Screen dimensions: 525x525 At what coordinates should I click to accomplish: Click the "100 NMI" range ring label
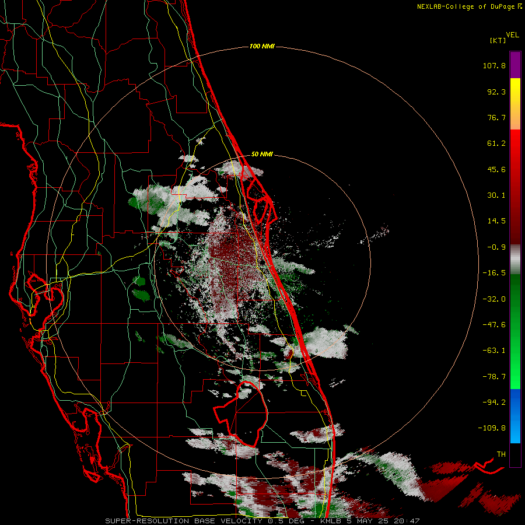click(x=262, y=46)
